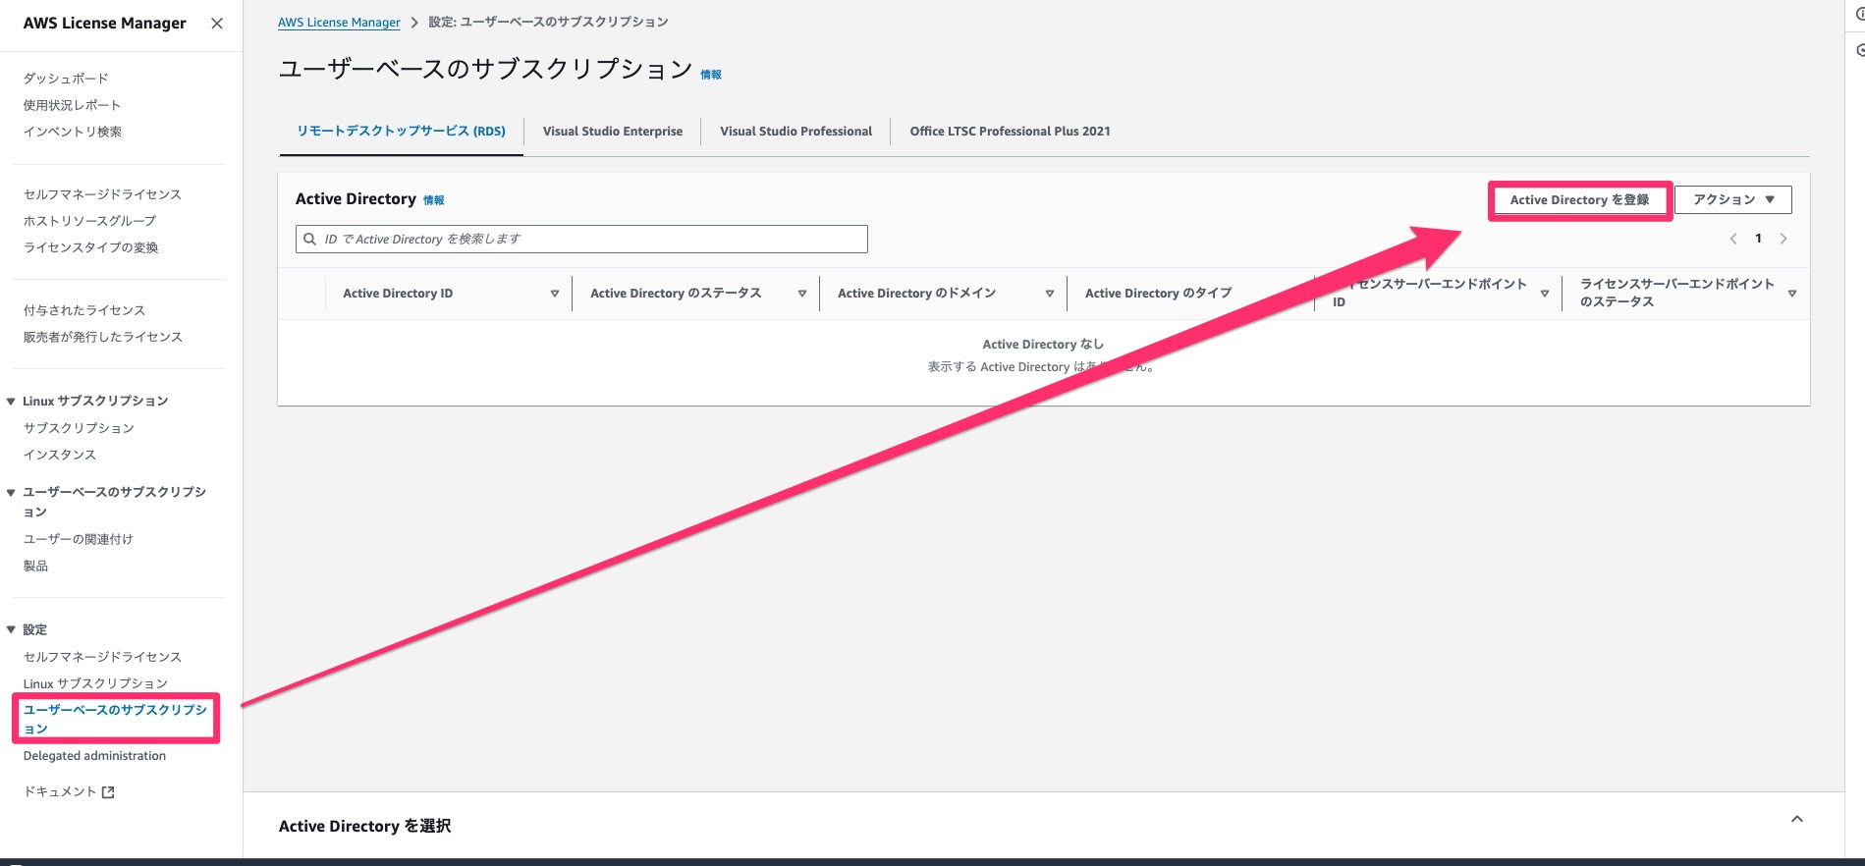Sort by Active Directory ID column arrow
1865x866 pixels.
(555, 294)
